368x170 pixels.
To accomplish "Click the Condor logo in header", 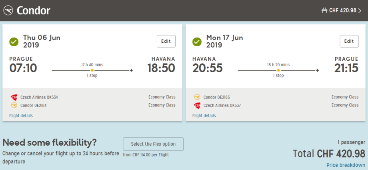I will point(27,10).
